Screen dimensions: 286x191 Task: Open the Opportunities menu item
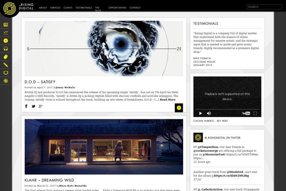[117, 8]
